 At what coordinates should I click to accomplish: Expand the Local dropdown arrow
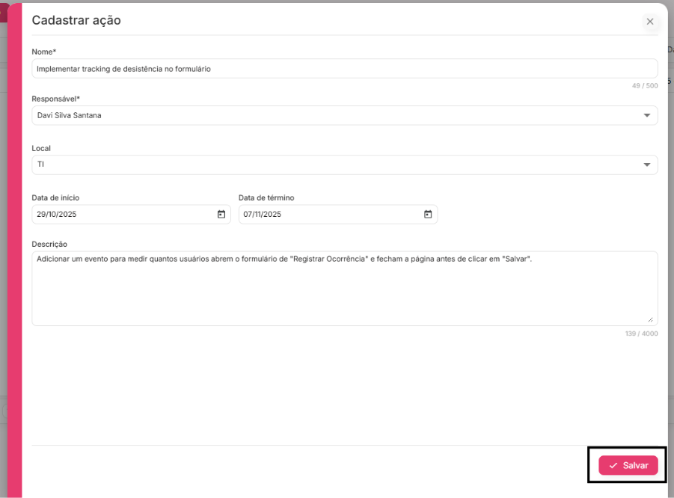point(646,165)
